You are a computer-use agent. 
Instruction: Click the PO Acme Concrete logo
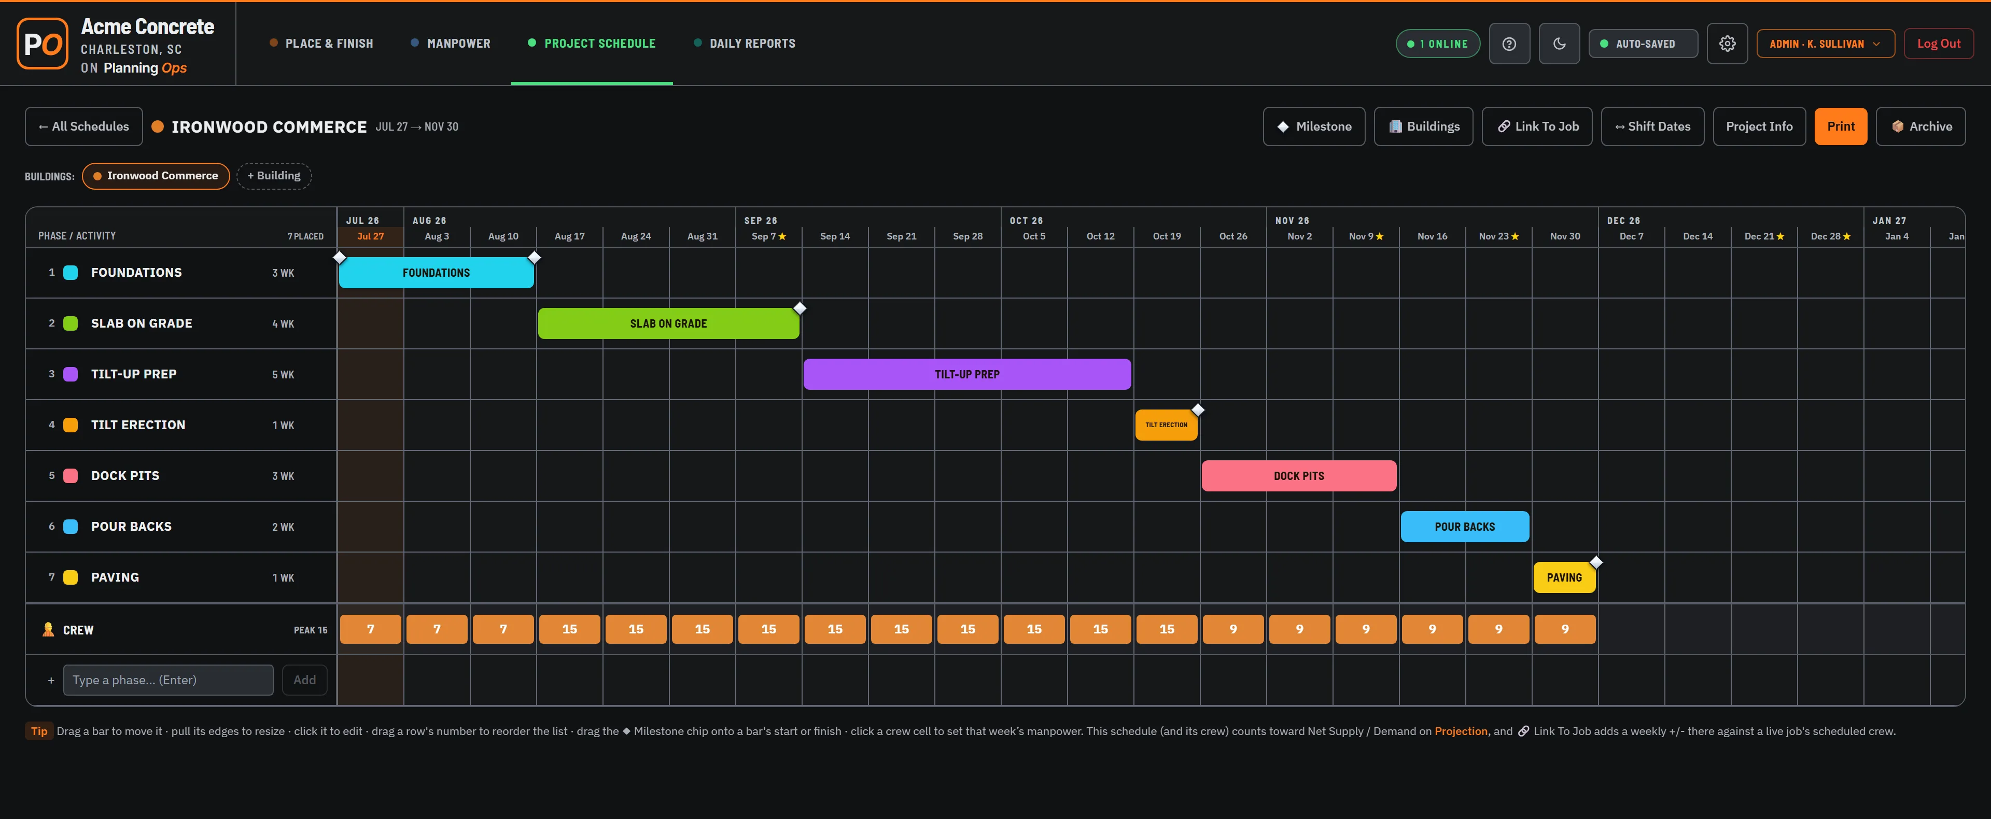click(x=43, y=43)
